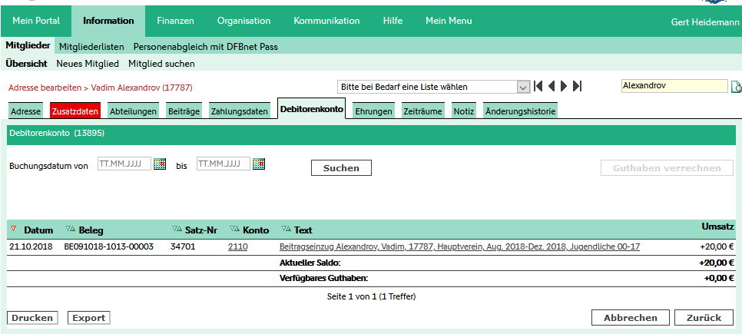Expand the 'Bitte bei Bedarf eine Liste wählen' dropdown
The image size is (742, 334).
click(522, 87)
